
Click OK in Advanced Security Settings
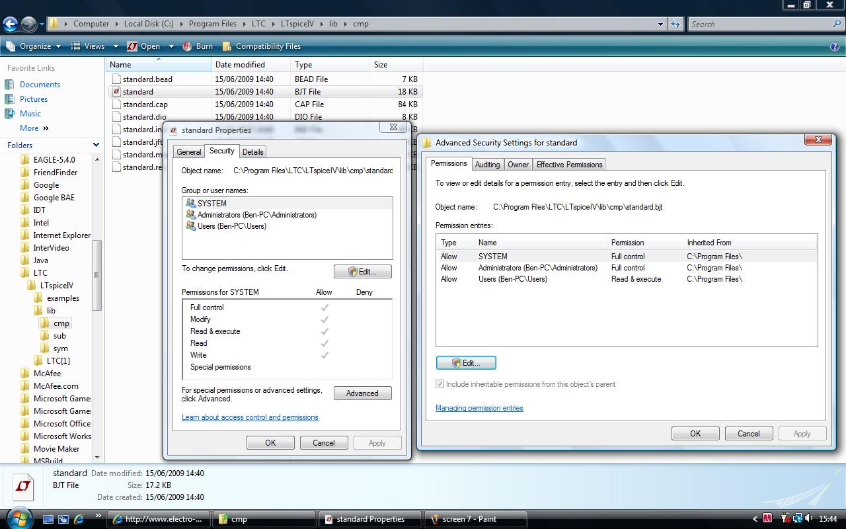coord(695,434)
